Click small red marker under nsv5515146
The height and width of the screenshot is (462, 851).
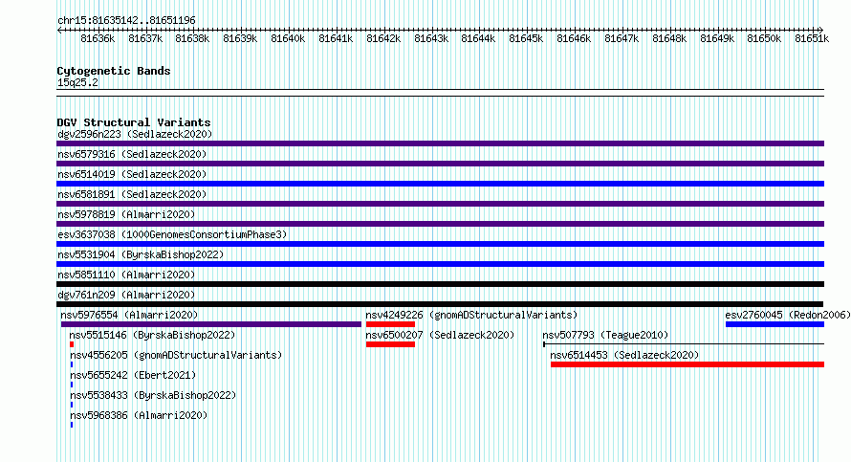click(x=72, y=344)
